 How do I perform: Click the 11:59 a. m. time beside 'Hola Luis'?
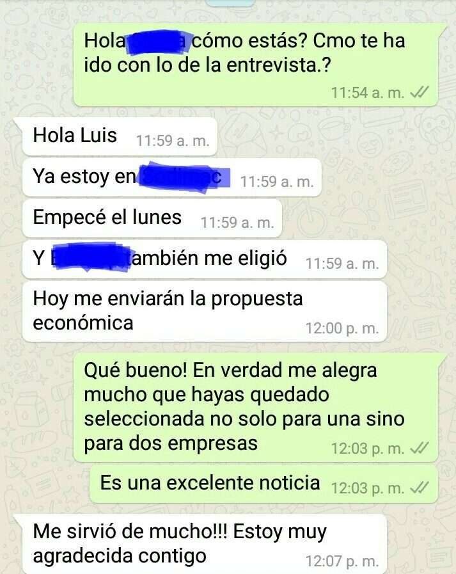pyautogui.click(x=173, y=141)
